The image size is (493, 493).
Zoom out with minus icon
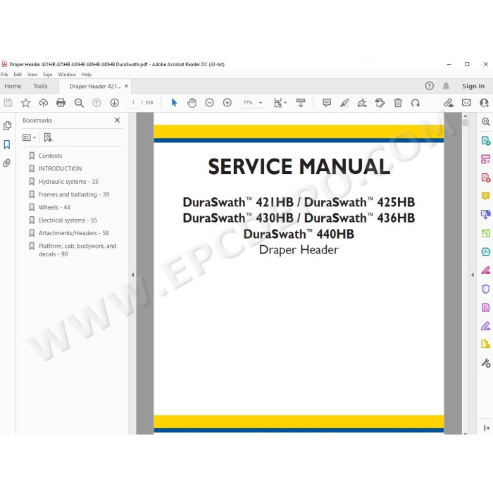[209, 103]
